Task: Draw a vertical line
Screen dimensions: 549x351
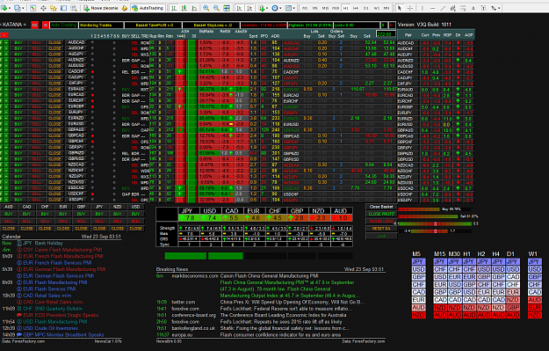Action: tap(423, 8)
